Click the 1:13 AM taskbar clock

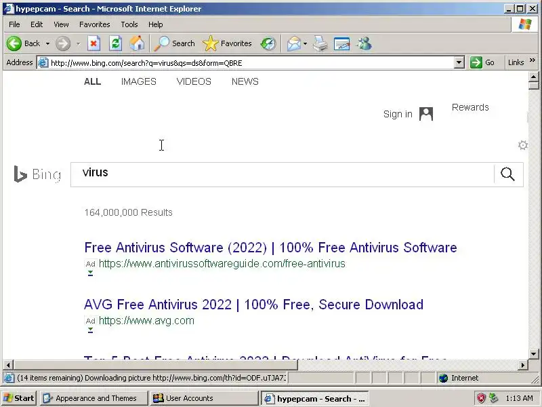(x=519, y=398)
